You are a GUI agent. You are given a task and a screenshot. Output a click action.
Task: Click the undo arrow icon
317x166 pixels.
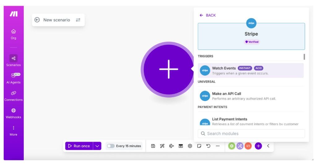tap(208, 146)
